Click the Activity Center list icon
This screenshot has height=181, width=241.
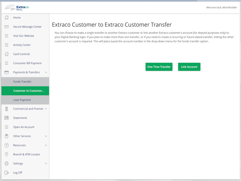[x=7, y=45]
